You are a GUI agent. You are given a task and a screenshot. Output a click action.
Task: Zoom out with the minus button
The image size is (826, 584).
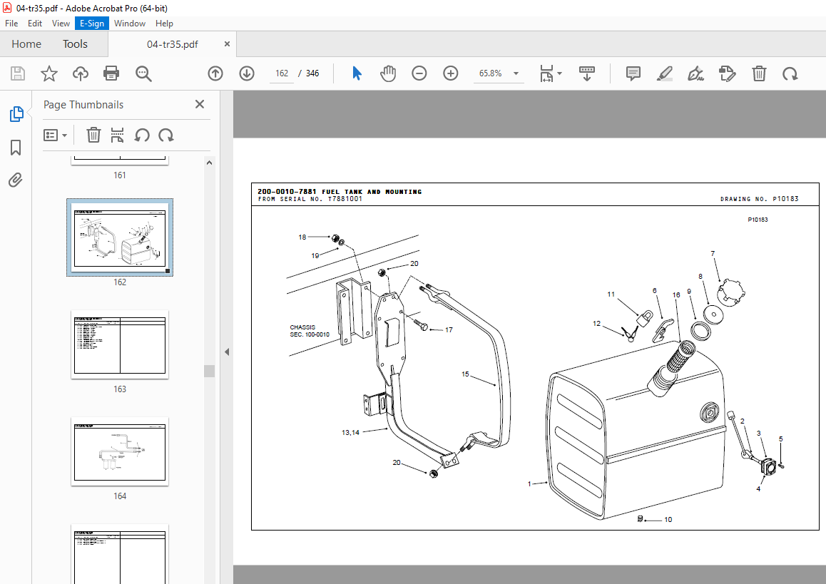coord(419,73)
